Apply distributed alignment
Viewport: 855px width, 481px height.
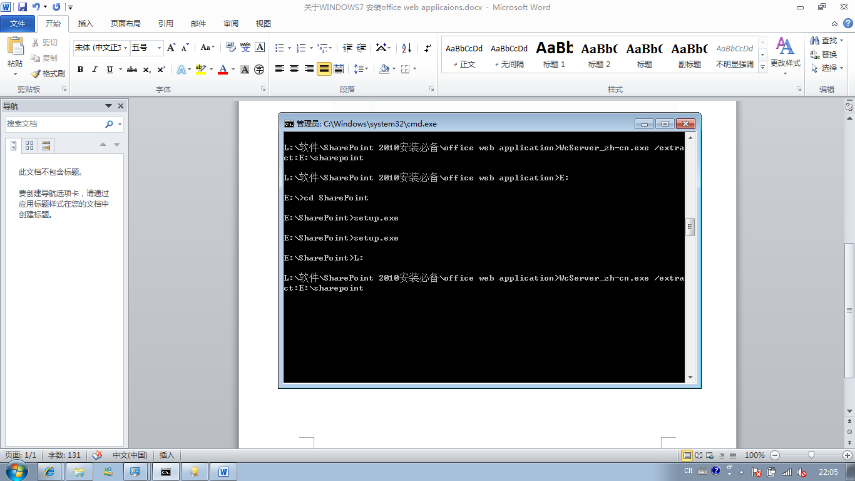click(339, 69)
